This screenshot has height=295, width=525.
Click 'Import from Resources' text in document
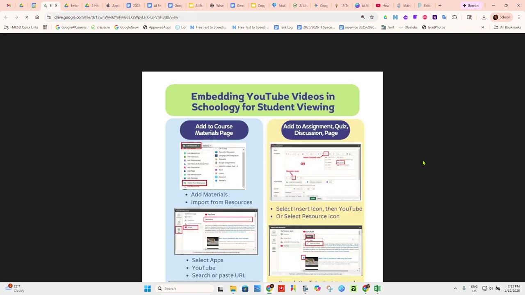(221, 202)
